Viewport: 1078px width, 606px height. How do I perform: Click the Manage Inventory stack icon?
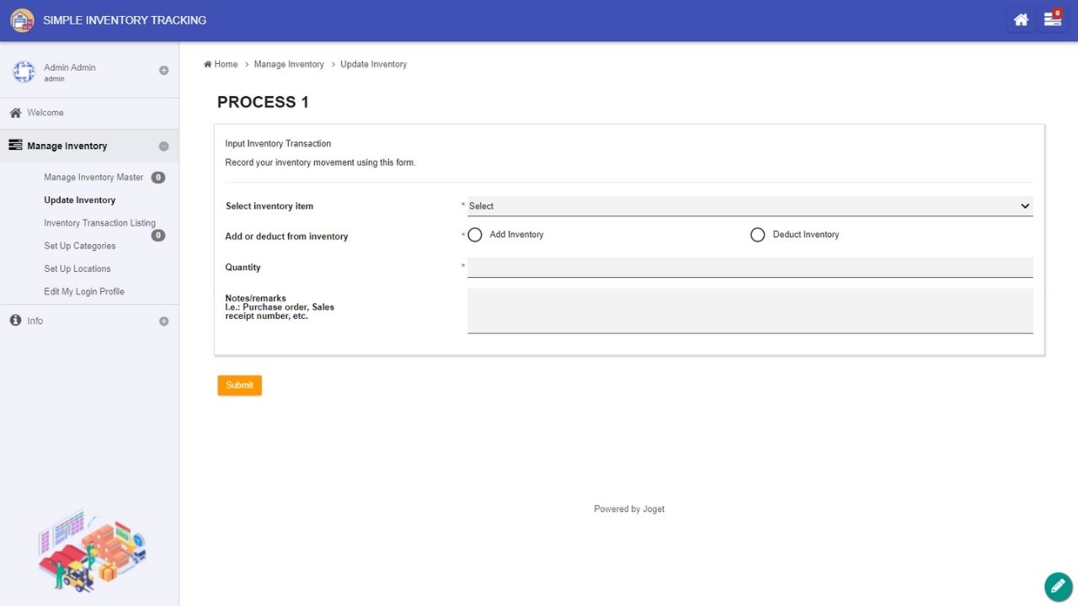click(x=15, y=146)
